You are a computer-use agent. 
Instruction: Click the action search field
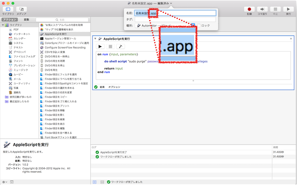pyautogui.click(x=62, y=20)
